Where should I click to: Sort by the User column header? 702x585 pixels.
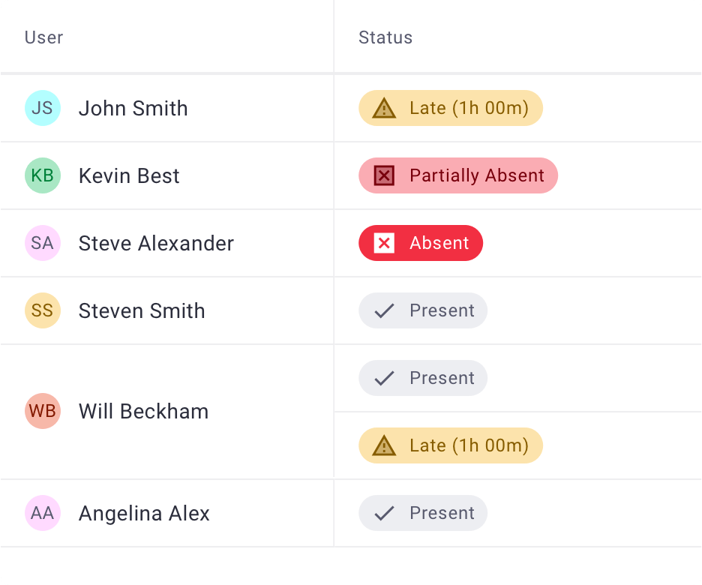tap(43, 37)
